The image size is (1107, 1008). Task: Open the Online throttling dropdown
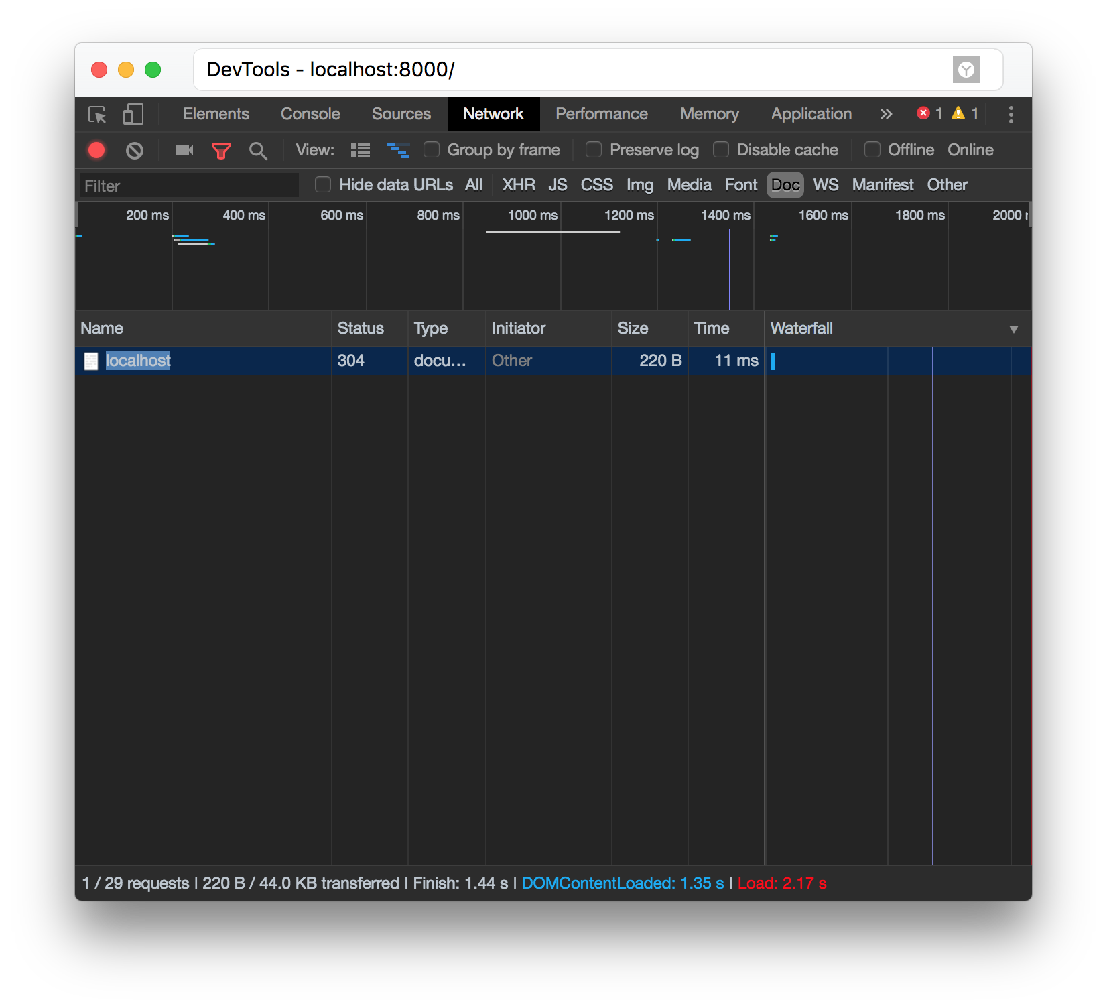click(970, 150)
